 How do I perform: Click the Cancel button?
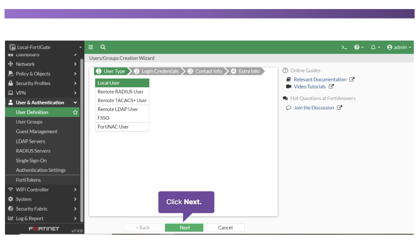[x=225, y=228]
